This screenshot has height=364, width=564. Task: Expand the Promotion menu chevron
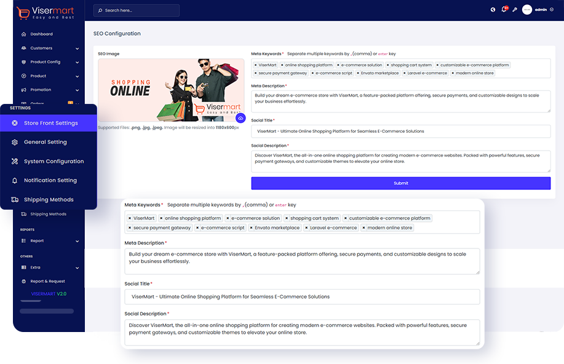pos(77,90)
